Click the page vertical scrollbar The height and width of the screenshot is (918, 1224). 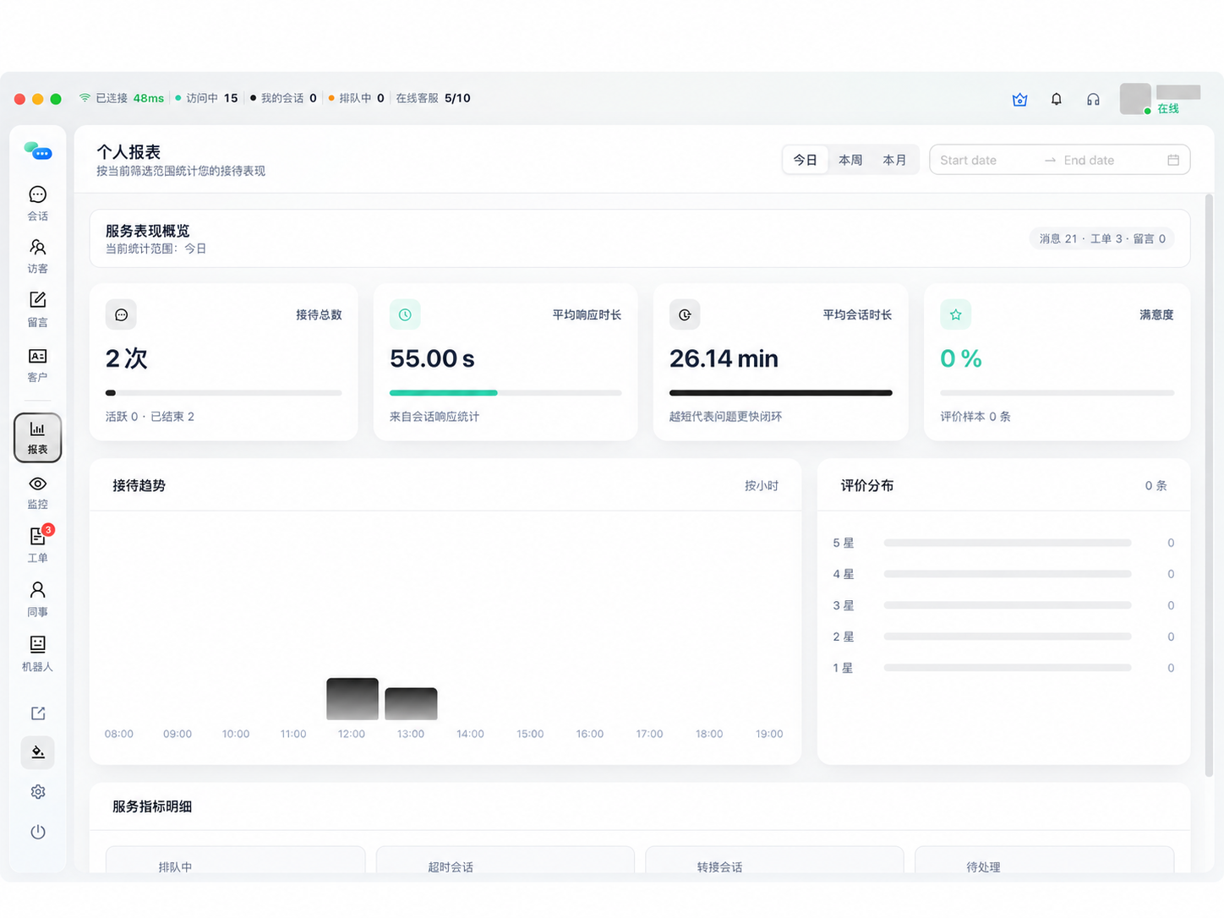point(1209,485)
